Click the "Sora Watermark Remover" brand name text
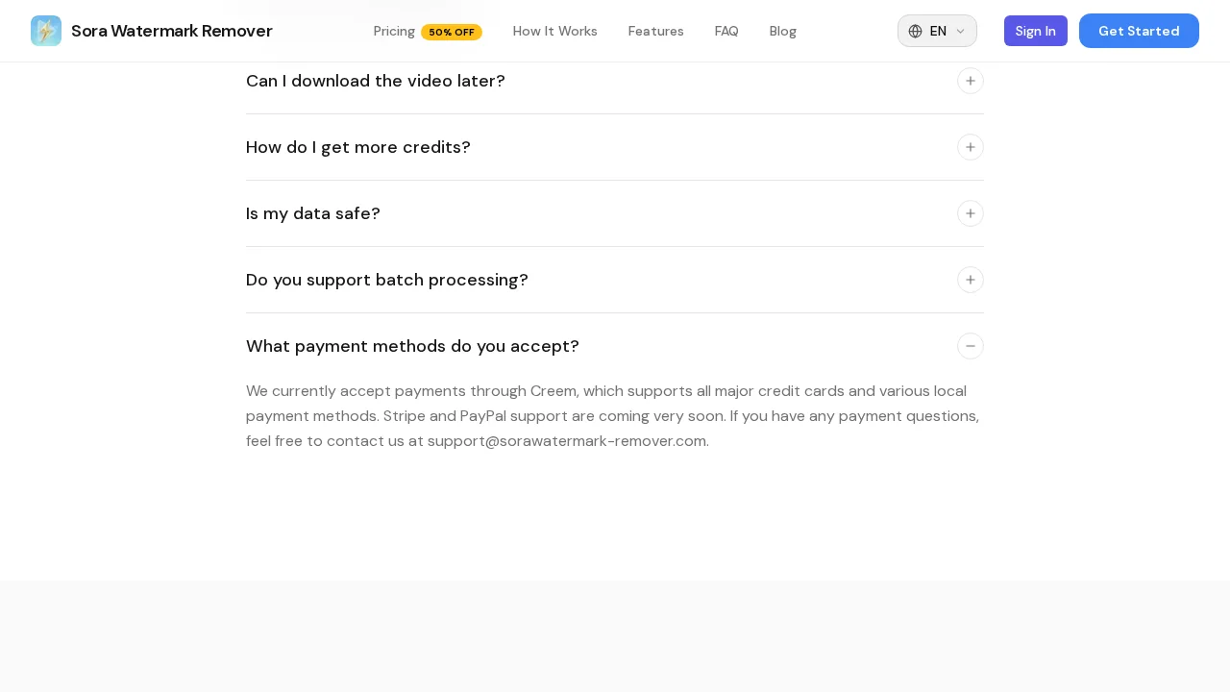 point(172,31)
